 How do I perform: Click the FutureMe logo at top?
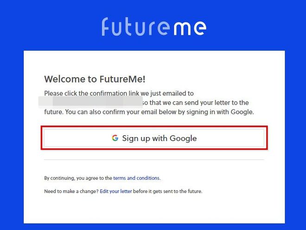154,26
